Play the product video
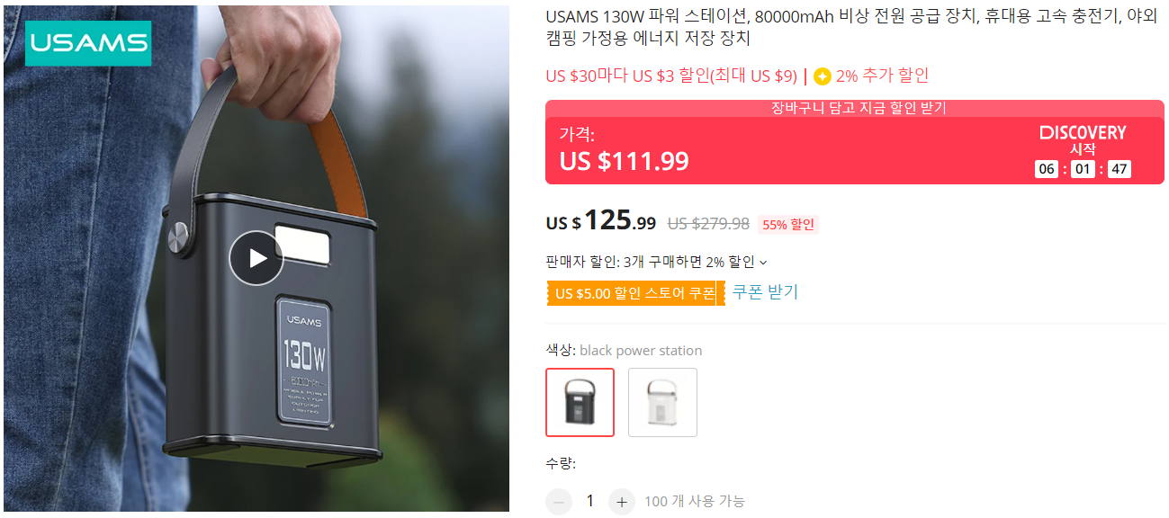Image resolution: width=1169 pixels, height=518 pixels. coord(256,259)
